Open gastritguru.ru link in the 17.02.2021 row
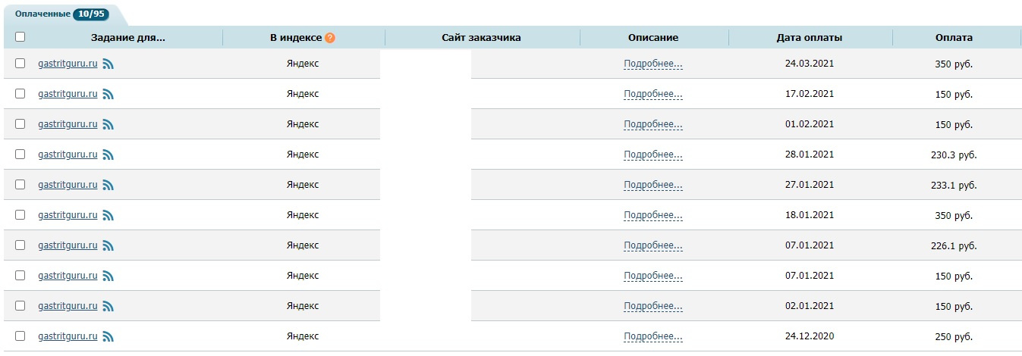Screen dimensions: 1022x356 [68, 94]
